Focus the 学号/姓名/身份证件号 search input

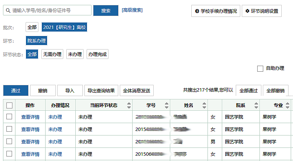pos(47,10)
